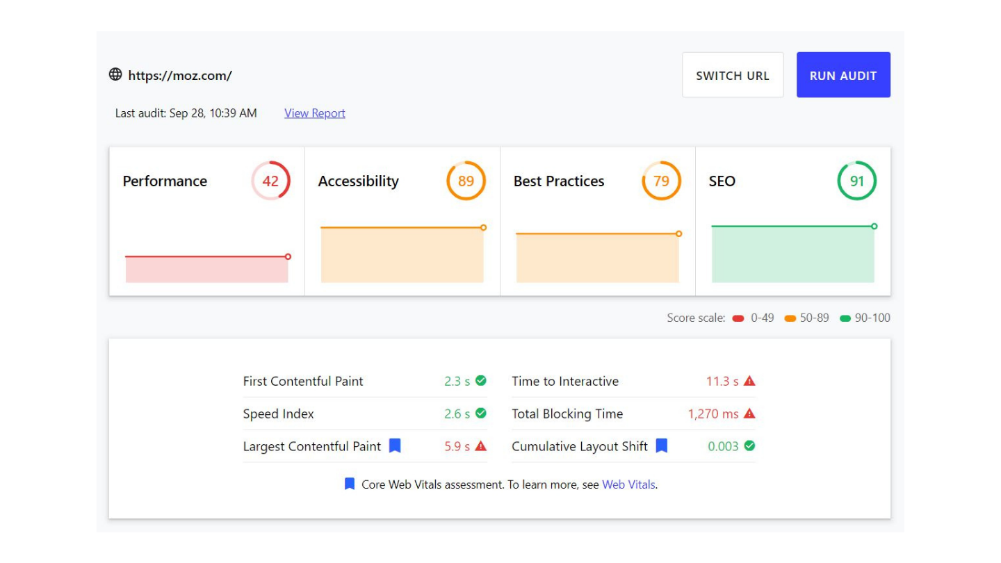Click the Best Practices score gauge 79
The height and width of the screenshot is (563, 1001).
coord(661,181)
